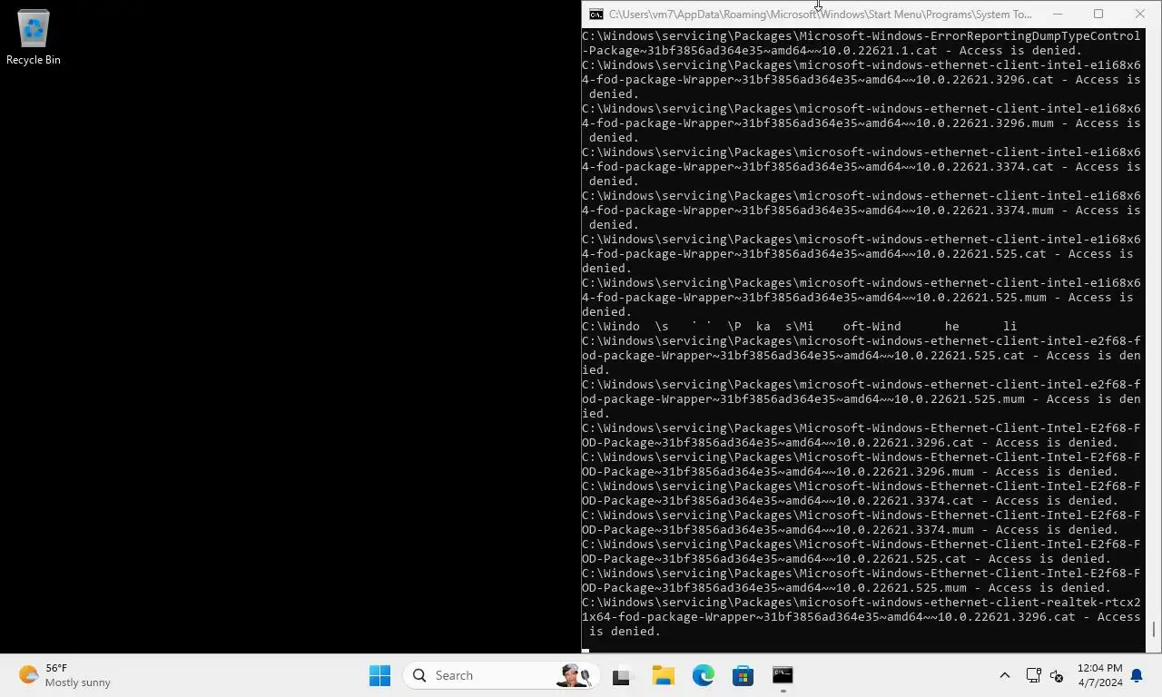Close the Command Prompt window
This screenshot has height=697, width=1162.
[1140, 14]
